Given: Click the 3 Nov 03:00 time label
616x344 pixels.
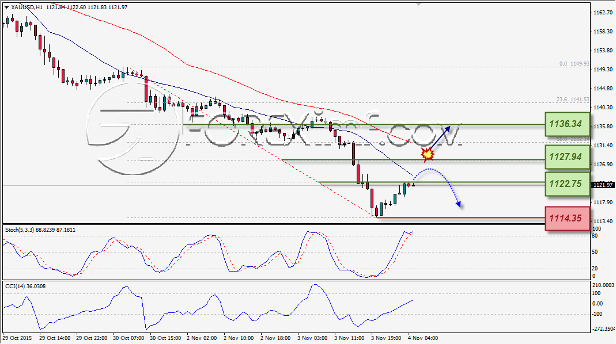Looking at the screenshot, I should click(x=312, y=338).
